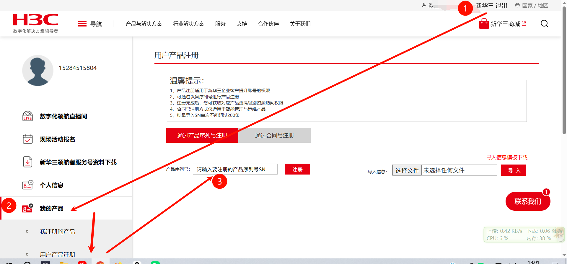Click the 上传 speed readout in monitor widget
567x264 pixels.
pos(504,231)
